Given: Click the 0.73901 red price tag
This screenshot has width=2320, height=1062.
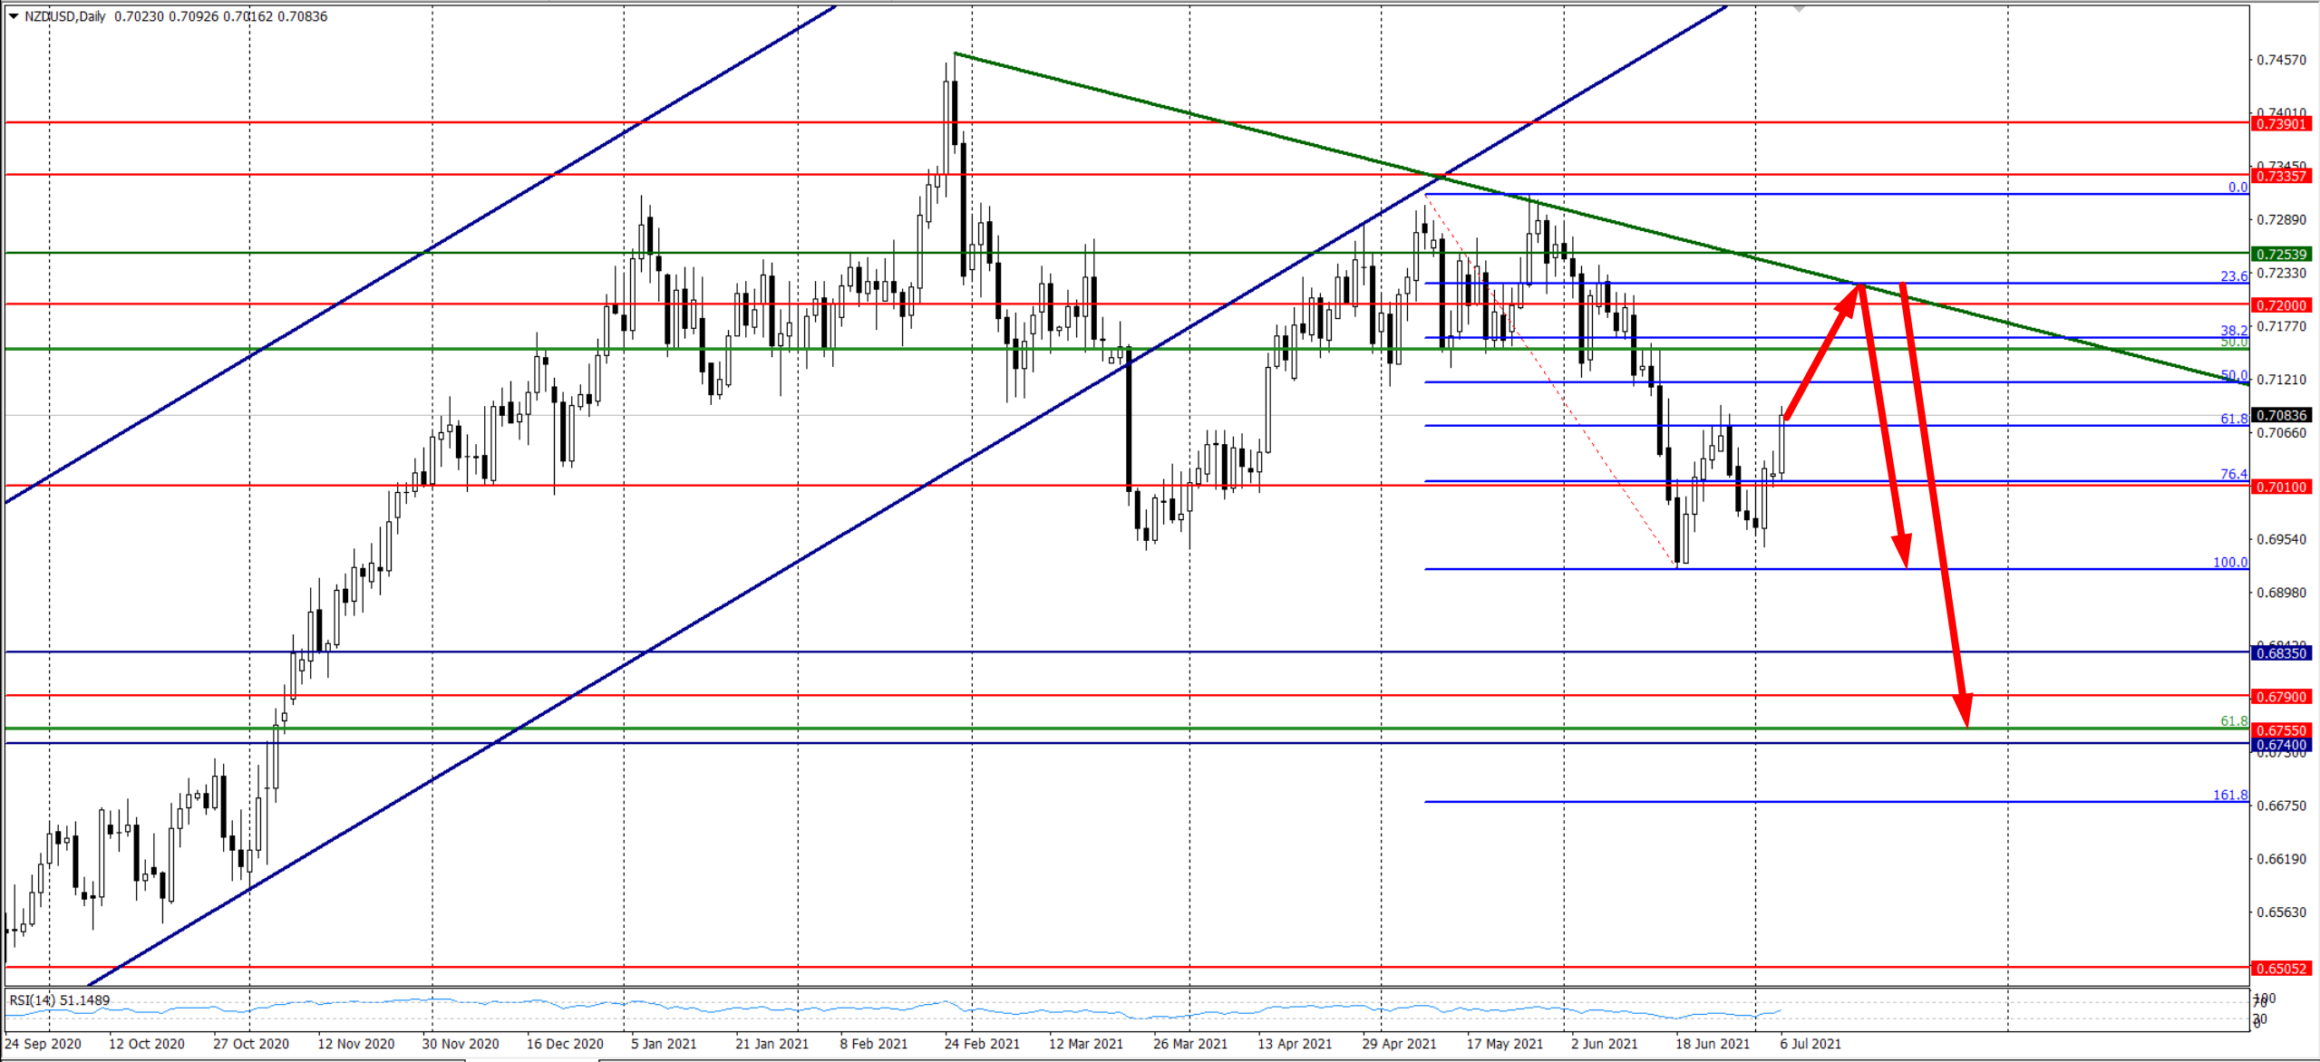Looking at the screenshot, I should (x=2281, y=124).
